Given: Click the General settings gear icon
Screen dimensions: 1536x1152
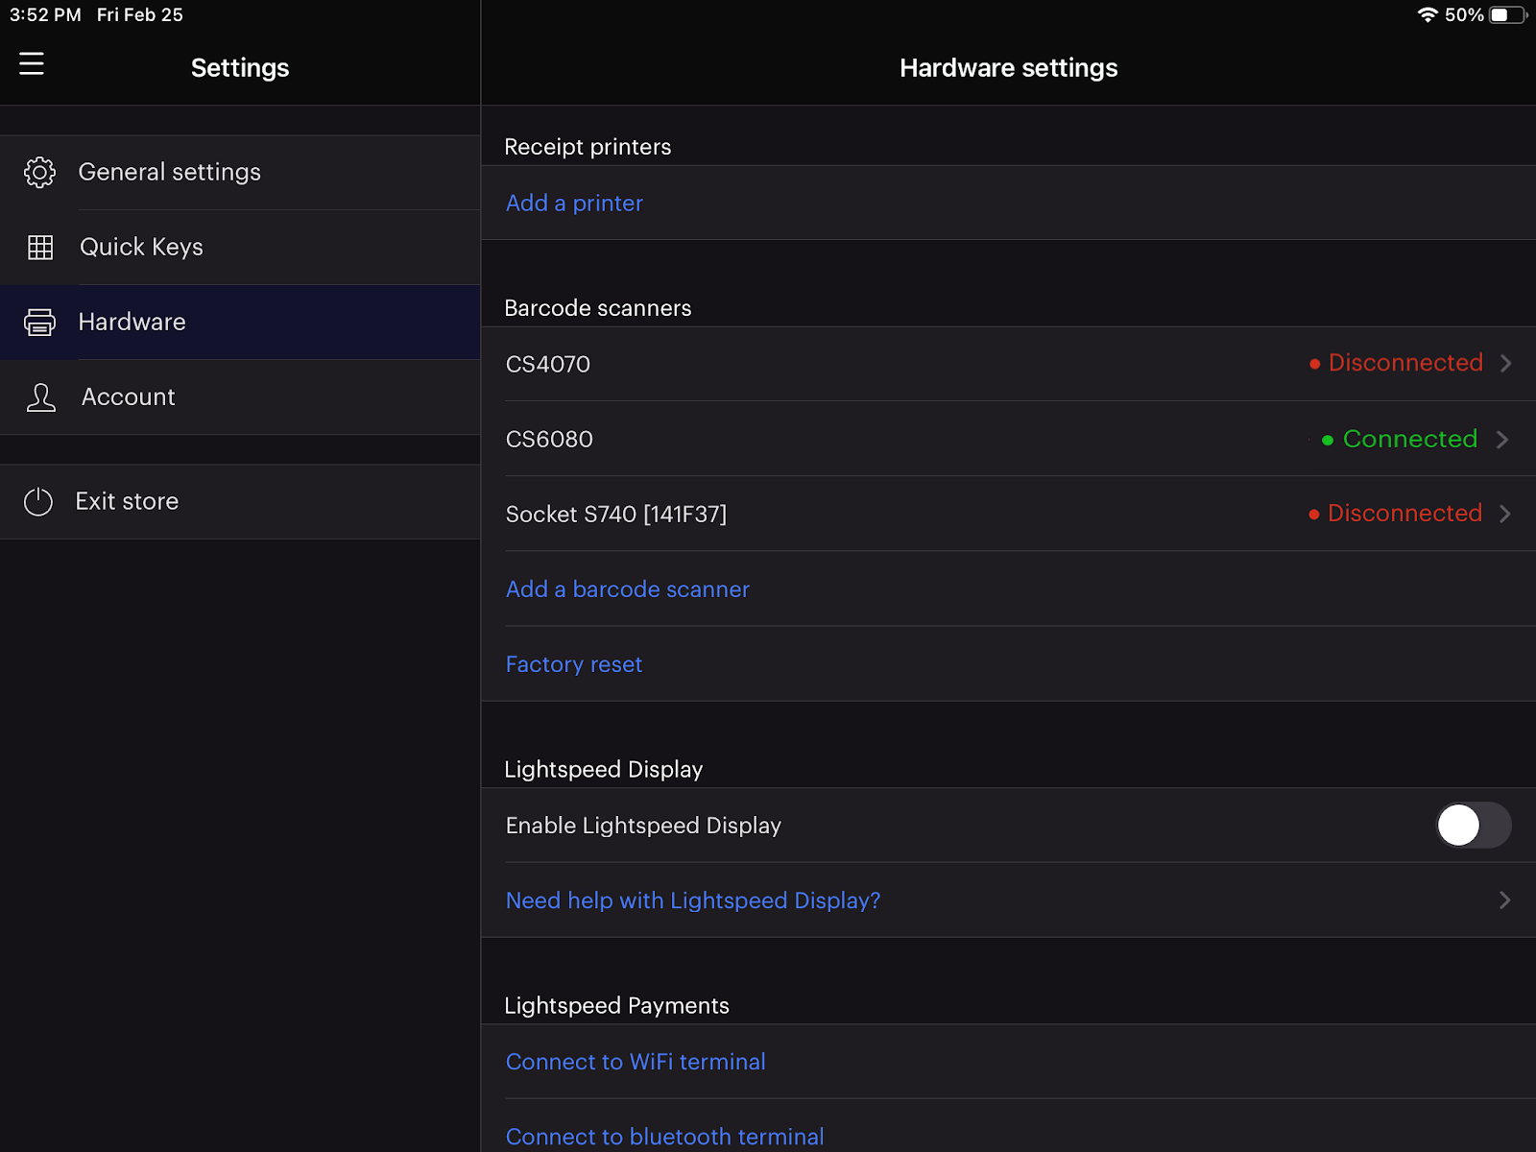Looking at the screenshot, I should pos(39,172).
